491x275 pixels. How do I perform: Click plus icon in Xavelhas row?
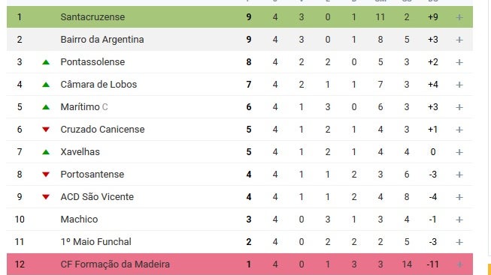pyautogui.click(x=459, y=152)
